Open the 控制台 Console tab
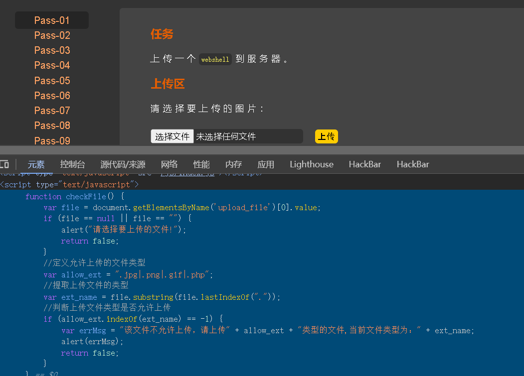The image size is (524, 376). (72, 164)
